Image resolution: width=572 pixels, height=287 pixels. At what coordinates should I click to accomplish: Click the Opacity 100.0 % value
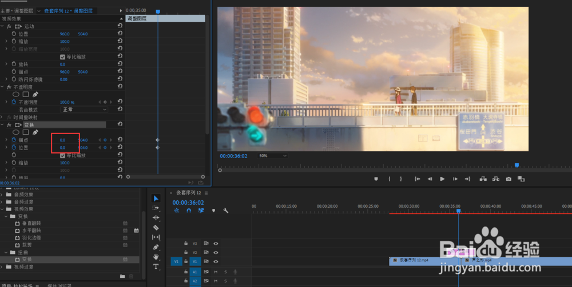pyautogui.click(x=67, y=102)
